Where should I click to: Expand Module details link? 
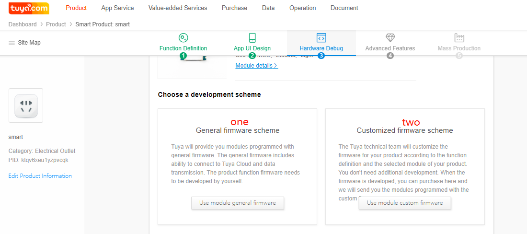[256, 66]
